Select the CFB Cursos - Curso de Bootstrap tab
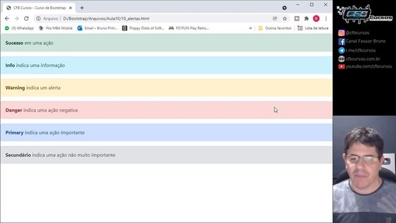396x223 pixels. tap(39, 8)
